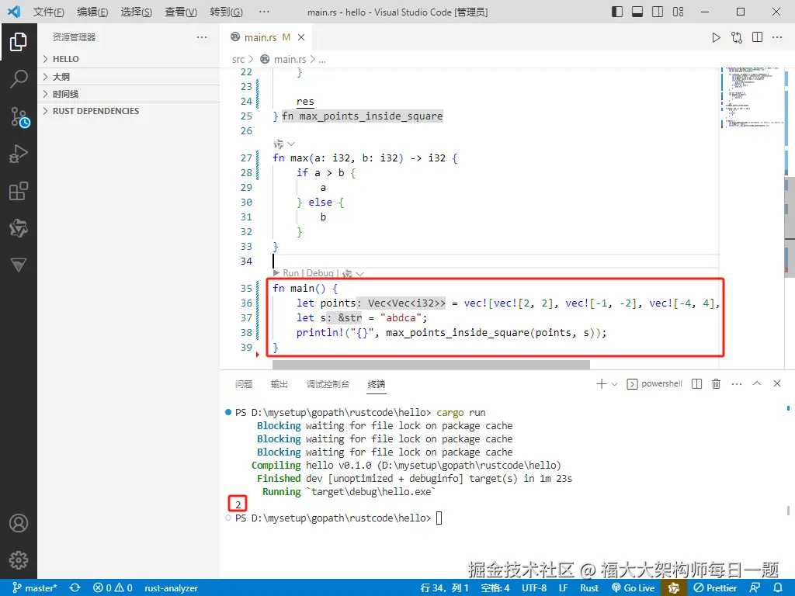Open Run and Debug view
The height and width of the screenshot is (596, 795).
click(x=19, y=154)
